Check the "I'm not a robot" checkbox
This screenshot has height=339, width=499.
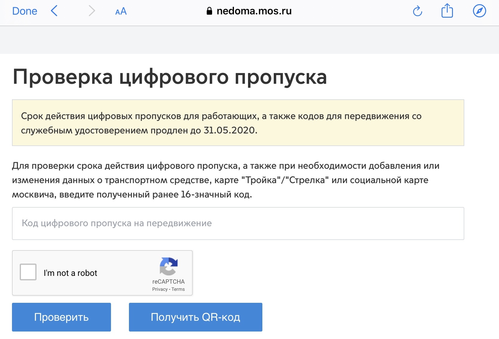28,272
